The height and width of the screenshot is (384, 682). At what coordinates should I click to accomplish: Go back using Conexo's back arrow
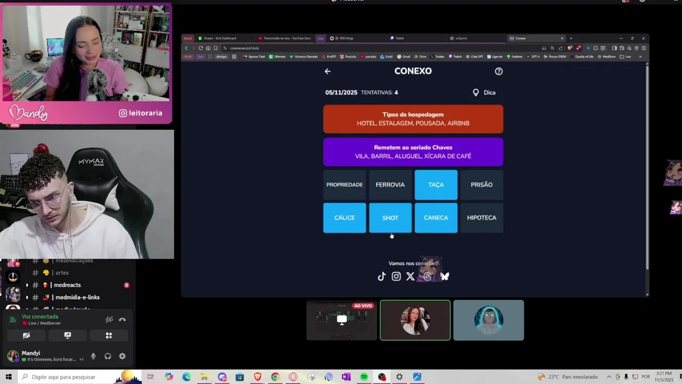coord(328,71)
